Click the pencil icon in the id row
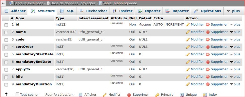Image resolution: width=245 pixels, height=97 pixels. pos(188,25)
